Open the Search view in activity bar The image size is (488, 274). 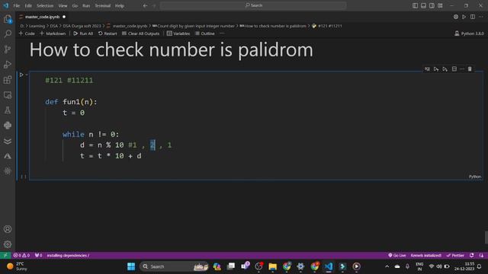(x=8, y=33)
